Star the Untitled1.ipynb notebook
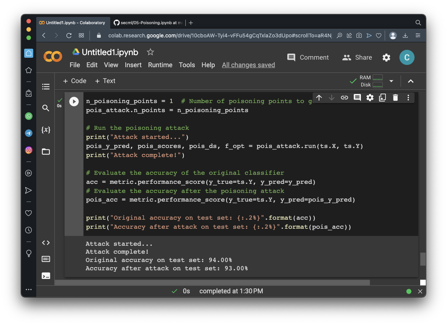Screen dimensions: 447x325 [150, 52]
